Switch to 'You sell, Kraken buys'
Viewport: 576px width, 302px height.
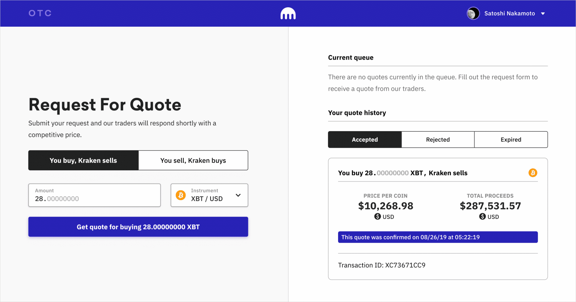[x=193, y=160]
